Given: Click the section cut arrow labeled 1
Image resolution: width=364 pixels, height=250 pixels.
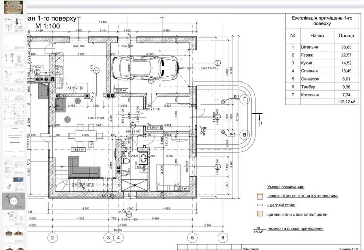Looking at the screenshot, I should [258, 118].
